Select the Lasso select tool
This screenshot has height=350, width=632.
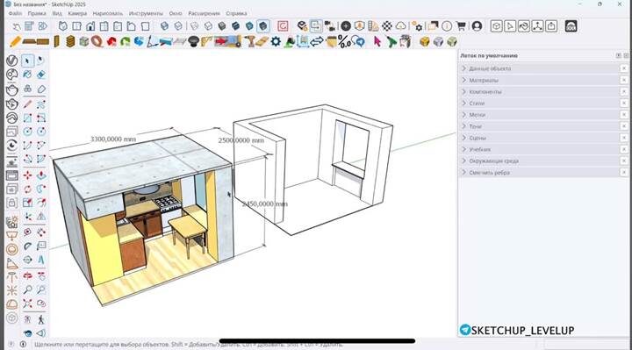pyautogui.click(x=40, y=61)
